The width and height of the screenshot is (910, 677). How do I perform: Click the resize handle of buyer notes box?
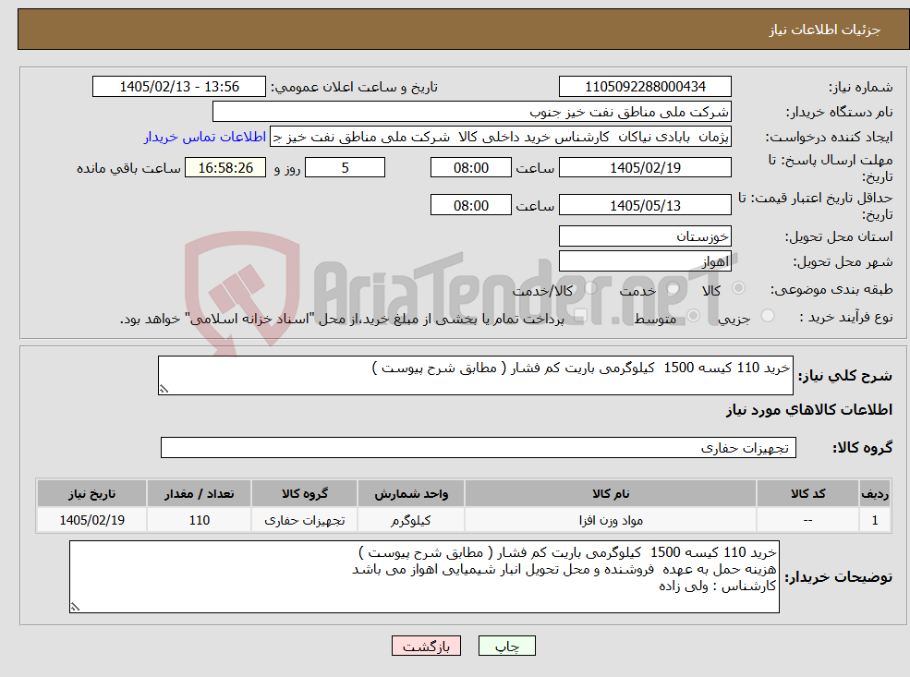click(x=75, y=607)
